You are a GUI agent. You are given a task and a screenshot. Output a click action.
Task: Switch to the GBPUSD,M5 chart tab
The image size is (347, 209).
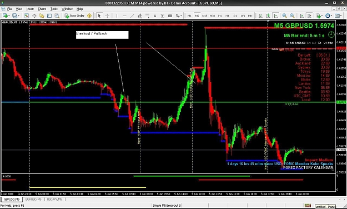(12, 199)
